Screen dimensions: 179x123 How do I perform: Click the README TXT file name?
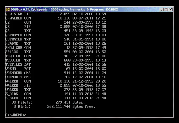pyautogui.click(x=18, y=44)
